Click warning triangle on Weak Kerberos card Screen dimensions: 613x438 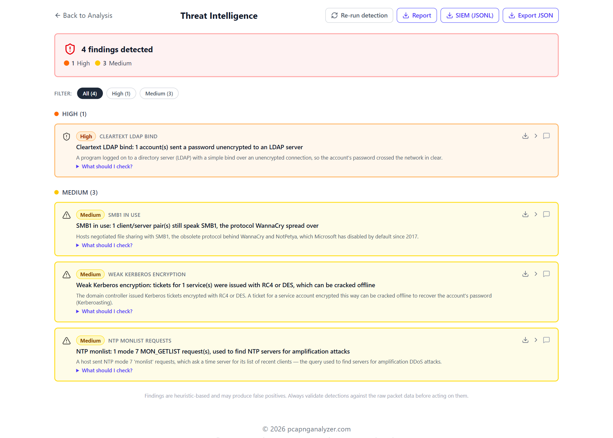coord(67,274)
